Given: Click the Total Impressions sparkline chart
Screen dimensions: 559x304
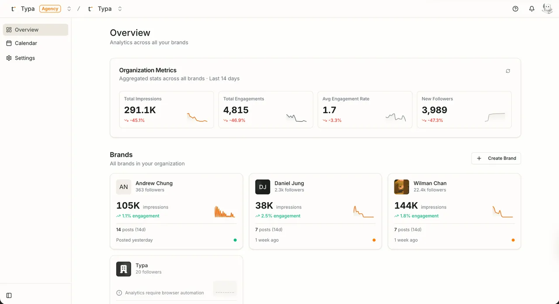Looking at the screenshot, I should coord(197,117).
